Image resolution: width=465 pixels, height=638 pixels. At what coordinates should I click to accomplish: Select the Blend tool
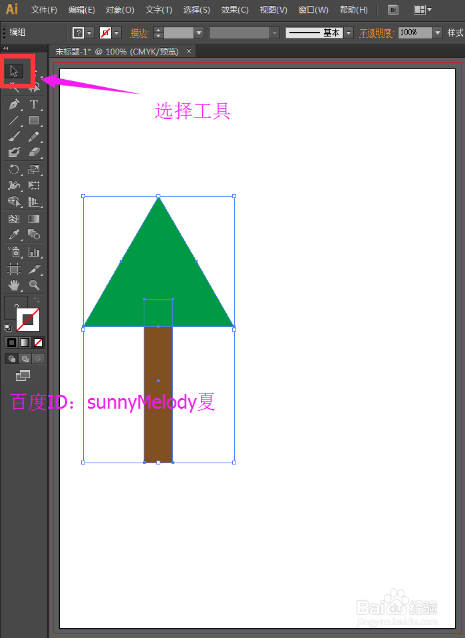[x=34, y=235]
